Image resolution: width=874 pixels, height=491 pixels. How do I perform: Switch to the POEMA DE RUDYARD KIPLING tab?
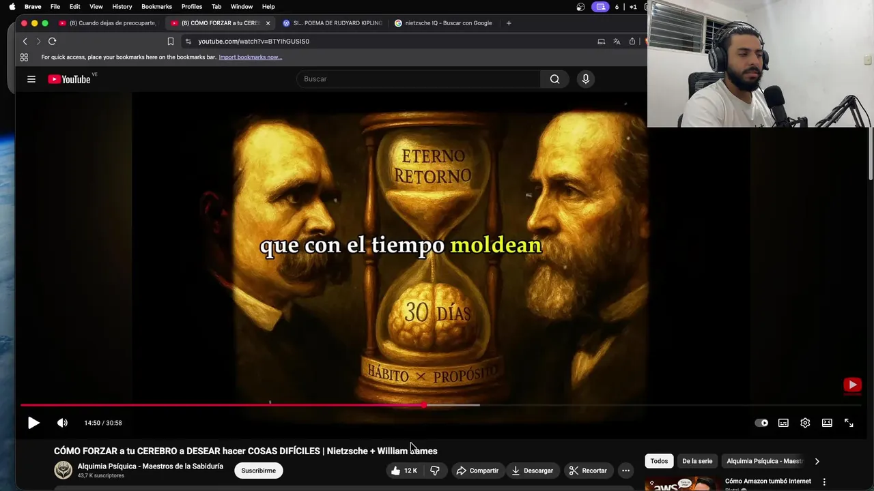(x=332, y=23)
